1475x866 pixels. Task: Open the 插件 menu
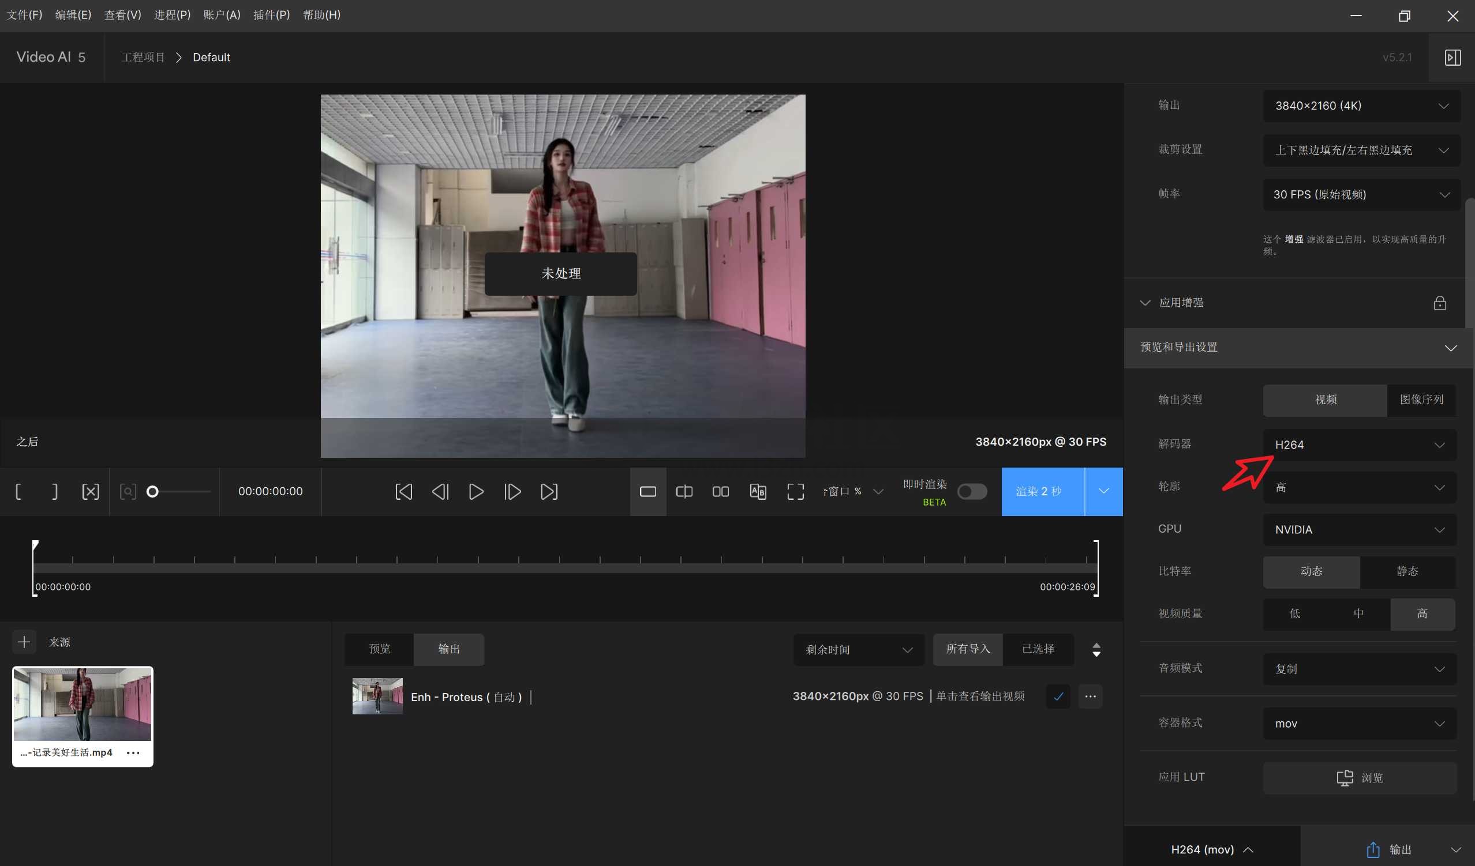point(267,14)
